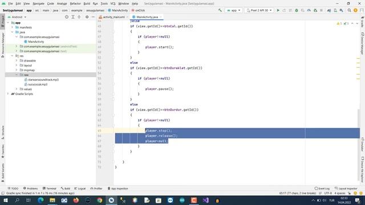The image size is (365, 205).
Task: Select sucucocuk.mp3 file
Action: (x=38, y=84)
